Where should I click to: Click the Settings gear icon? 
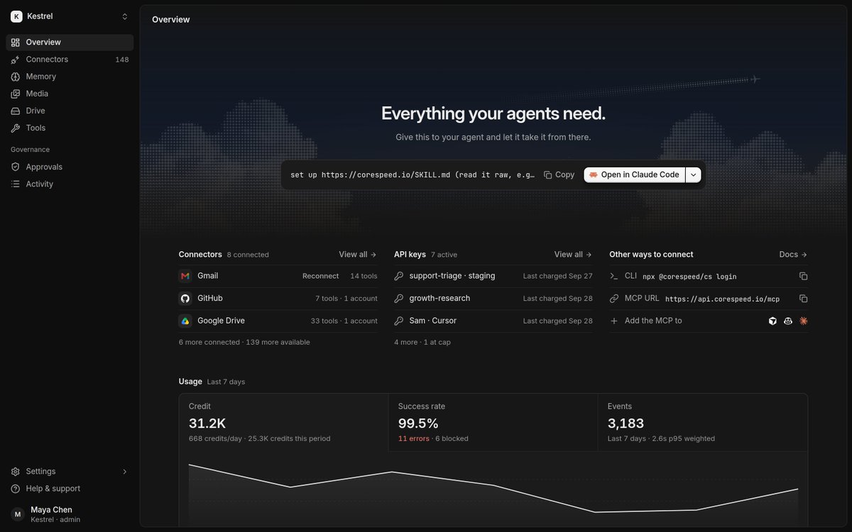[16, 472]
